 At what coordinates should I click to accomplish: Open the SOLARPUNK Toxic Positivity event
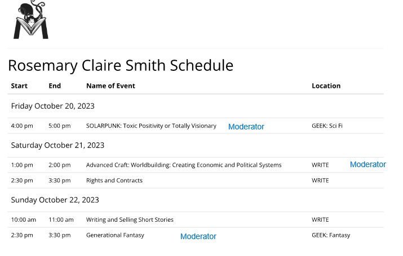pyautogui.click(x=151, y=126)
